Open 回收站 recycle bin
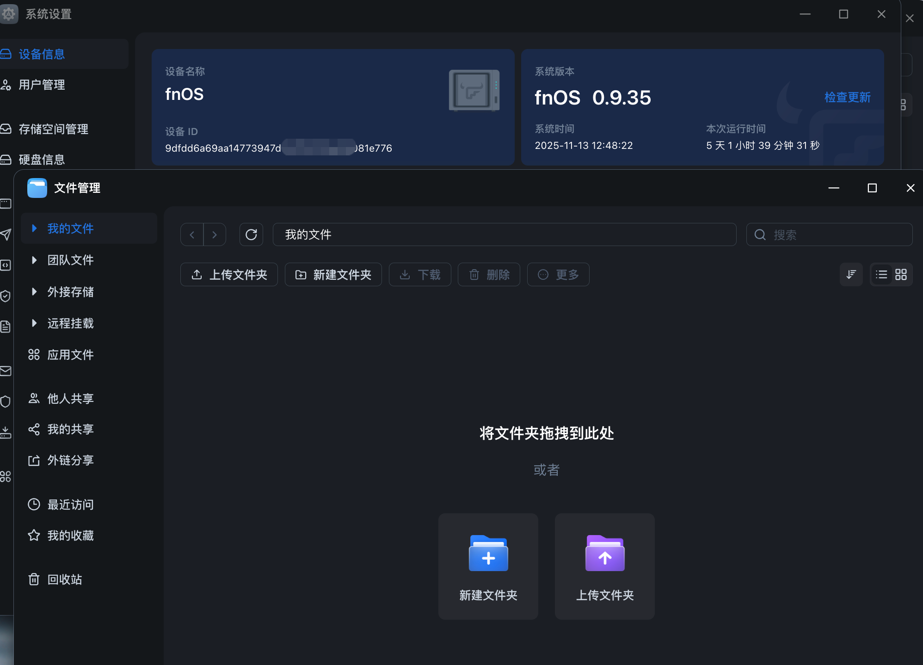Screen dimensions: 923x665 pos(64,579)
